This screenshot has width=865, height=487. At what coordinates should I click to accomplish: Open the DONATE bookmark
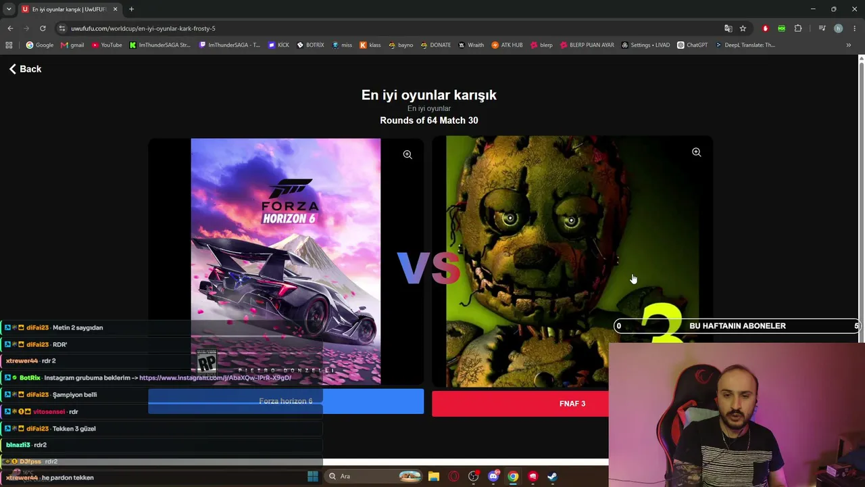[x=435, y=45]
